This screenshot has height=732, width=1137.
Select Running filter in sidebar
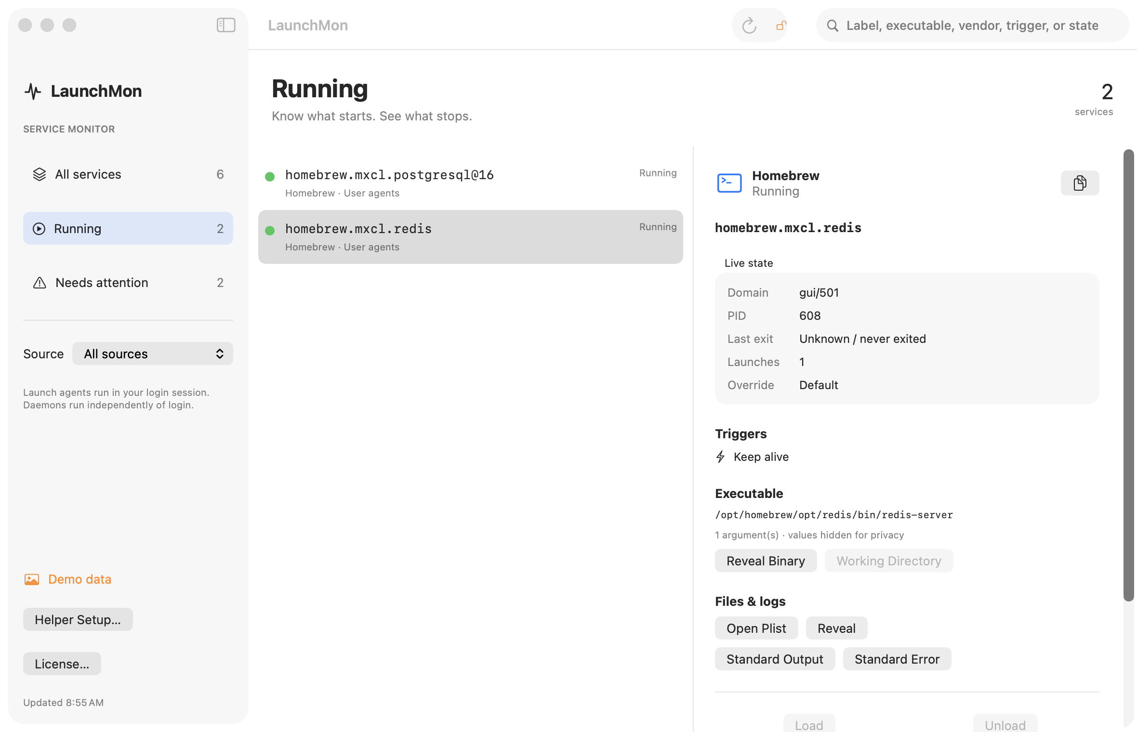tap(128, 229)
